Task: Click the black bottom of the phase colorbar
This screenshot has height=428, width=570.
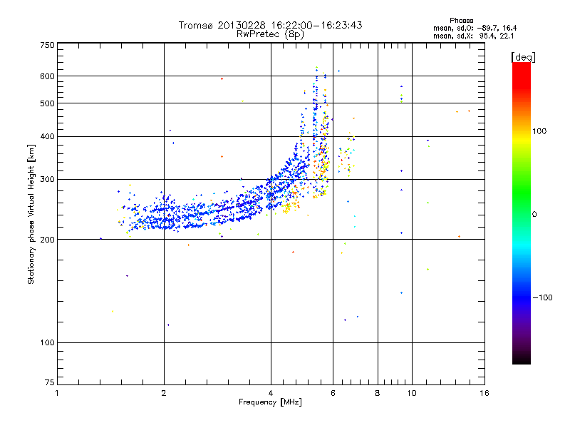Action: pyautogui.click(x=522, y=359)
